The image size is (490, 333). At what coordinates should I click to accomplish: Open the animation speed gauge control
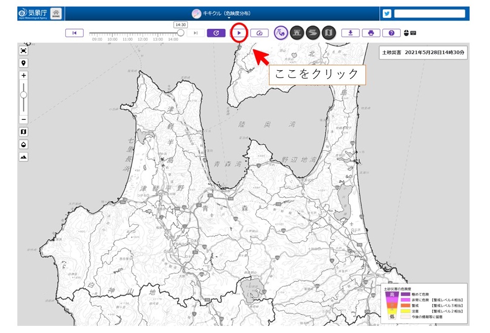coord(259,33)
